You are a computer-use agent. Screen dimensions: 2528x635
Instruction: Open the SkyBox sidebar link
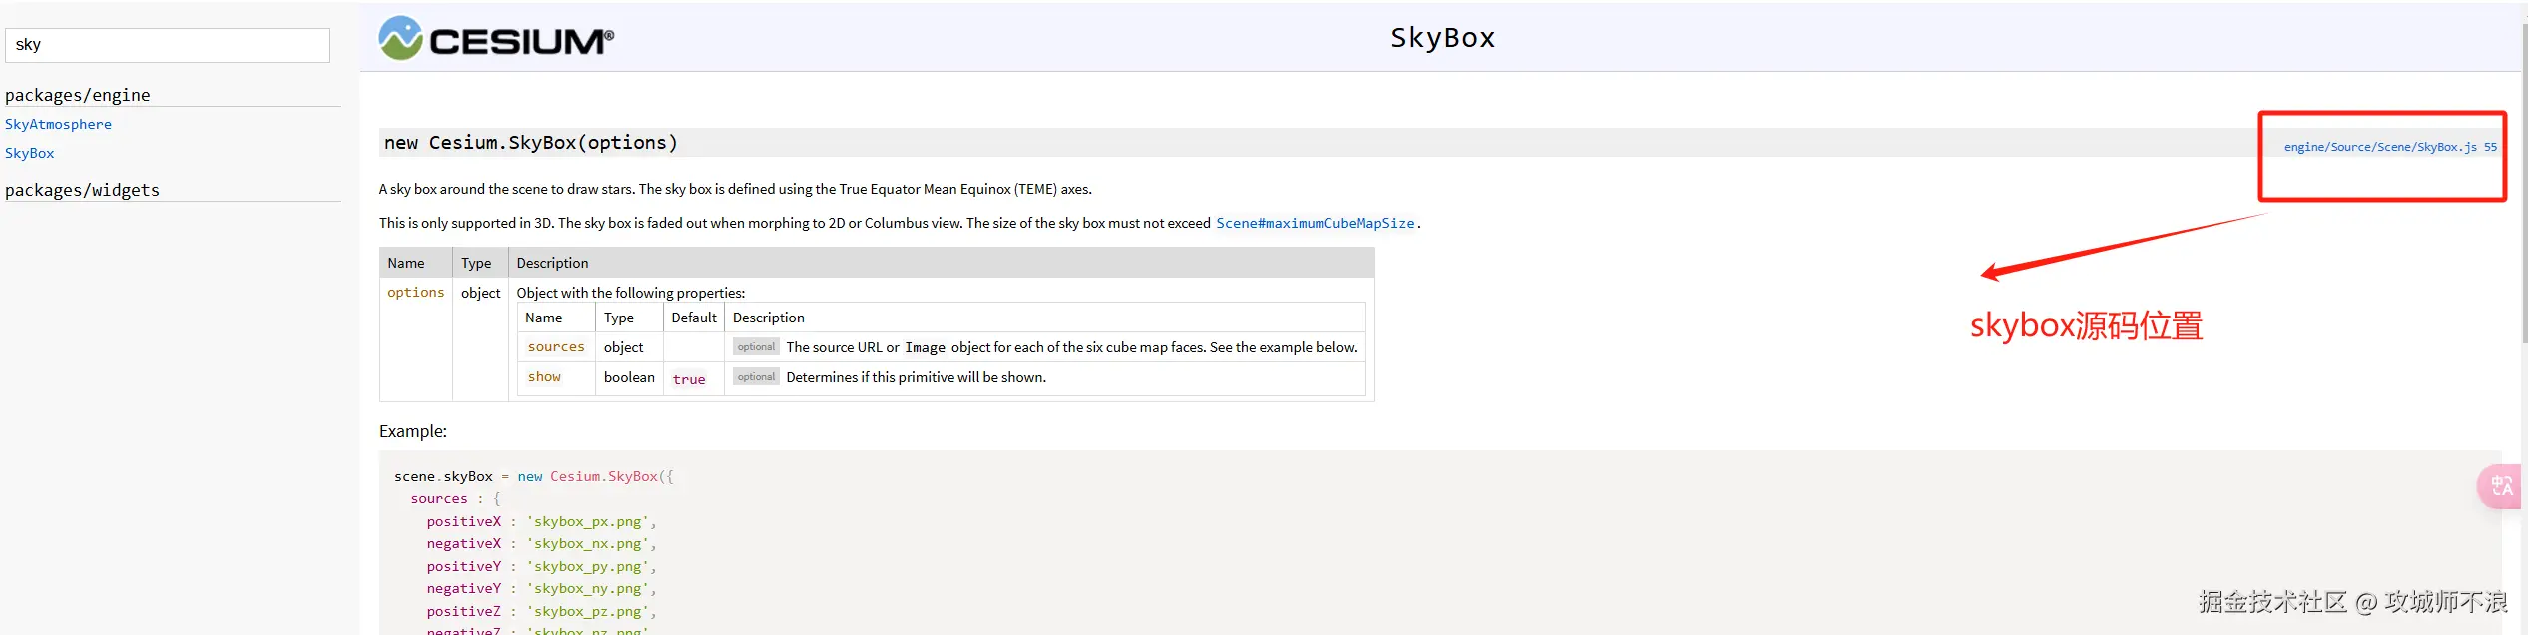tap(30, 153)
